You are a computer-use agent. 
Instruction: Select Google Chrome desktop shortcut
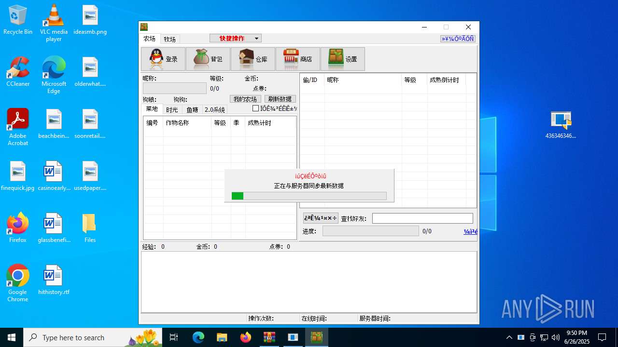pos(18,283)
